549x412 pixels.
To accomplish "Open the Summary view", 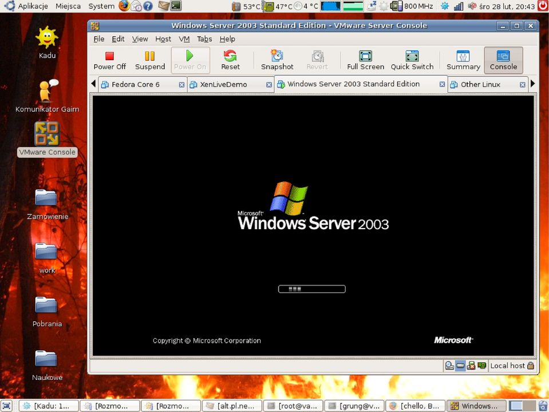I will click(x=463, y=61).
